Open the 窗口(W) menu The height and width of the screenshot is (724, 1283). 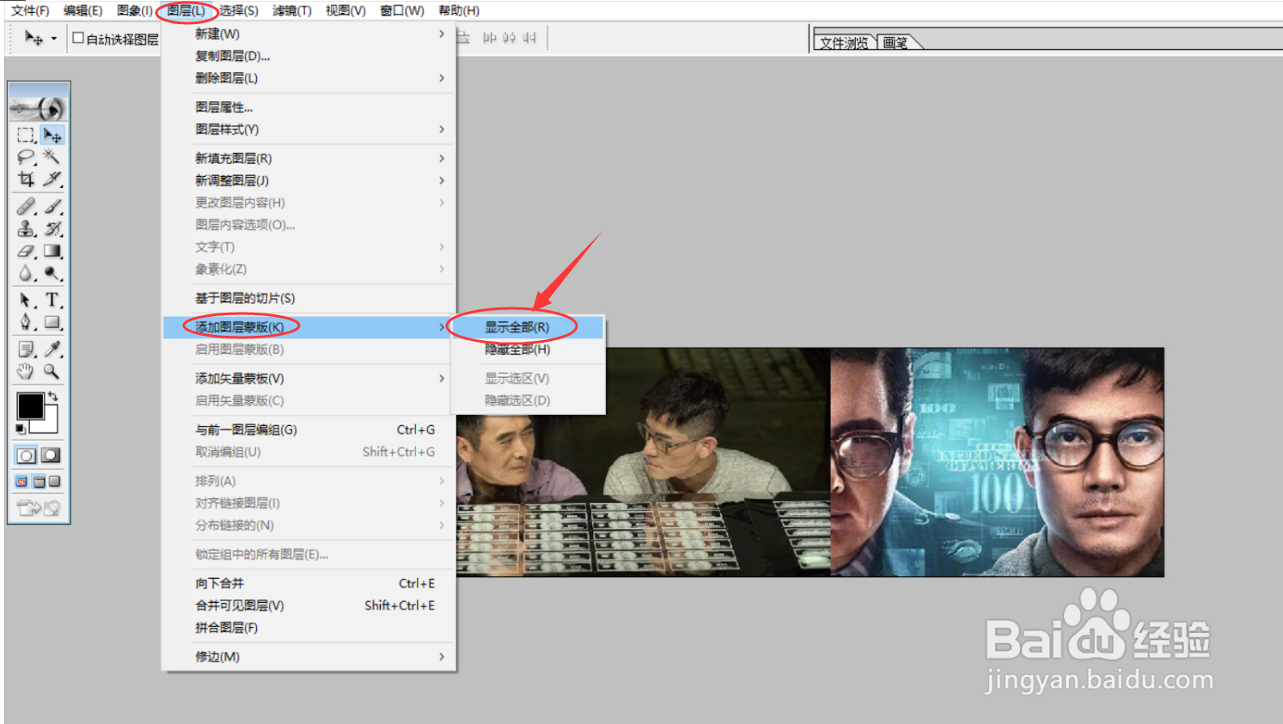pos(402,10)
